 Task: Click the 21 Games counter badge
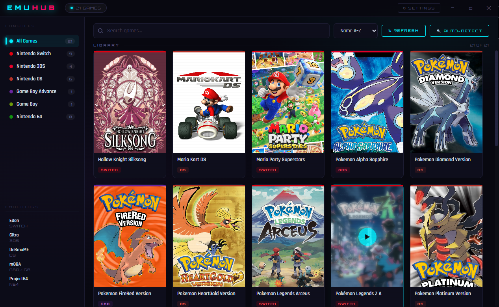[85, 8]
